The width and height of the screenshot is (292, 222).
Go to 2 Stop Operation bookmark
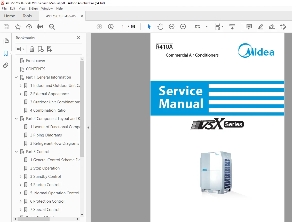(x=45, y=168)
